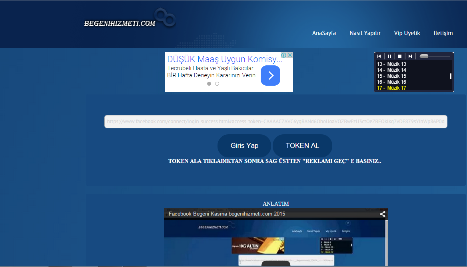Viewport: 467px width, 267px height.
Task: Click the Giris Yap button
Action: pyautogui.click(x=244, y=145)
